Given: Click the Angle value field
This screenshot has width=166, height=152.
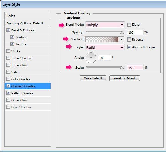Looking at the screenshot, I should point(105,58).
